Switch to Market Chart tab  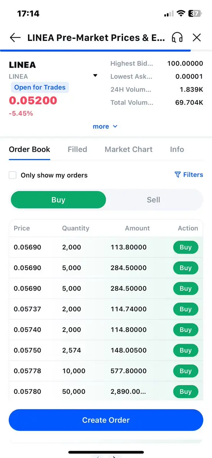[x=129, y=149]
